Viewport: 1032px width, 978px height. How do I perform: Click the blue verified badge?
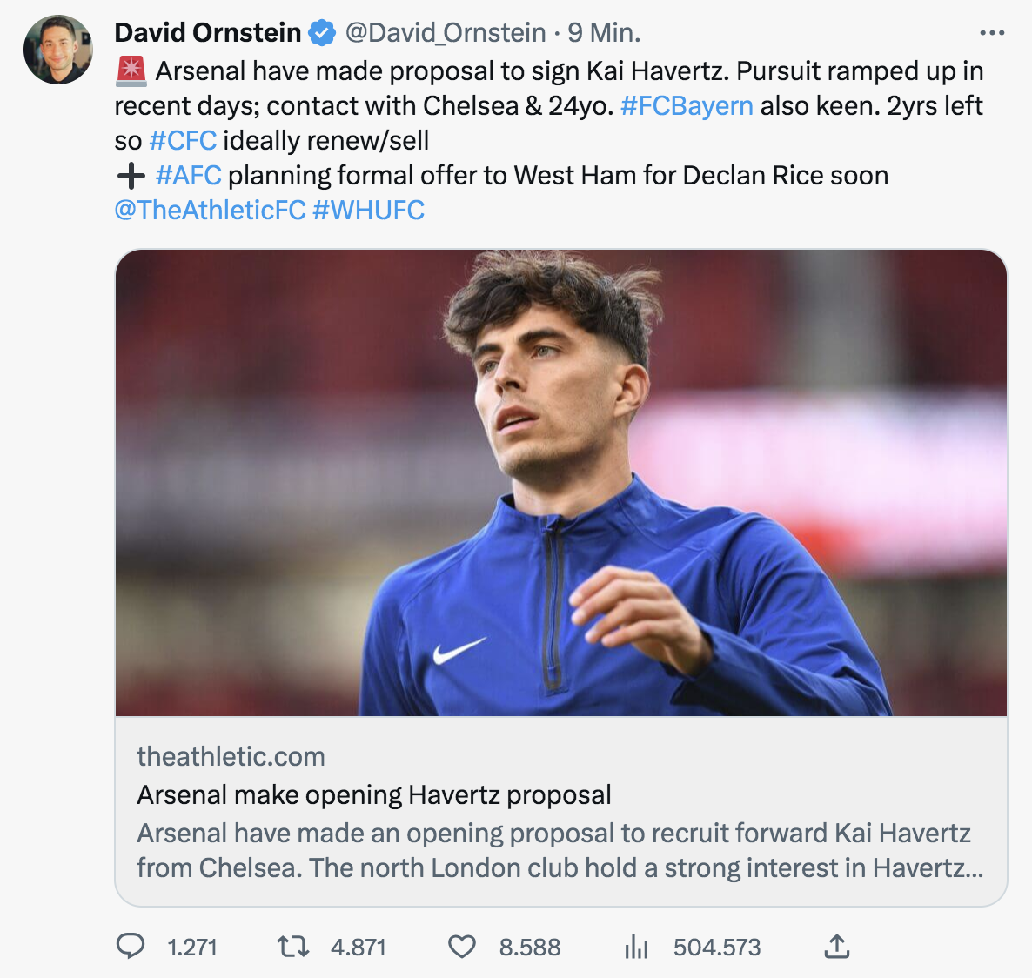(x=322, y=33)
